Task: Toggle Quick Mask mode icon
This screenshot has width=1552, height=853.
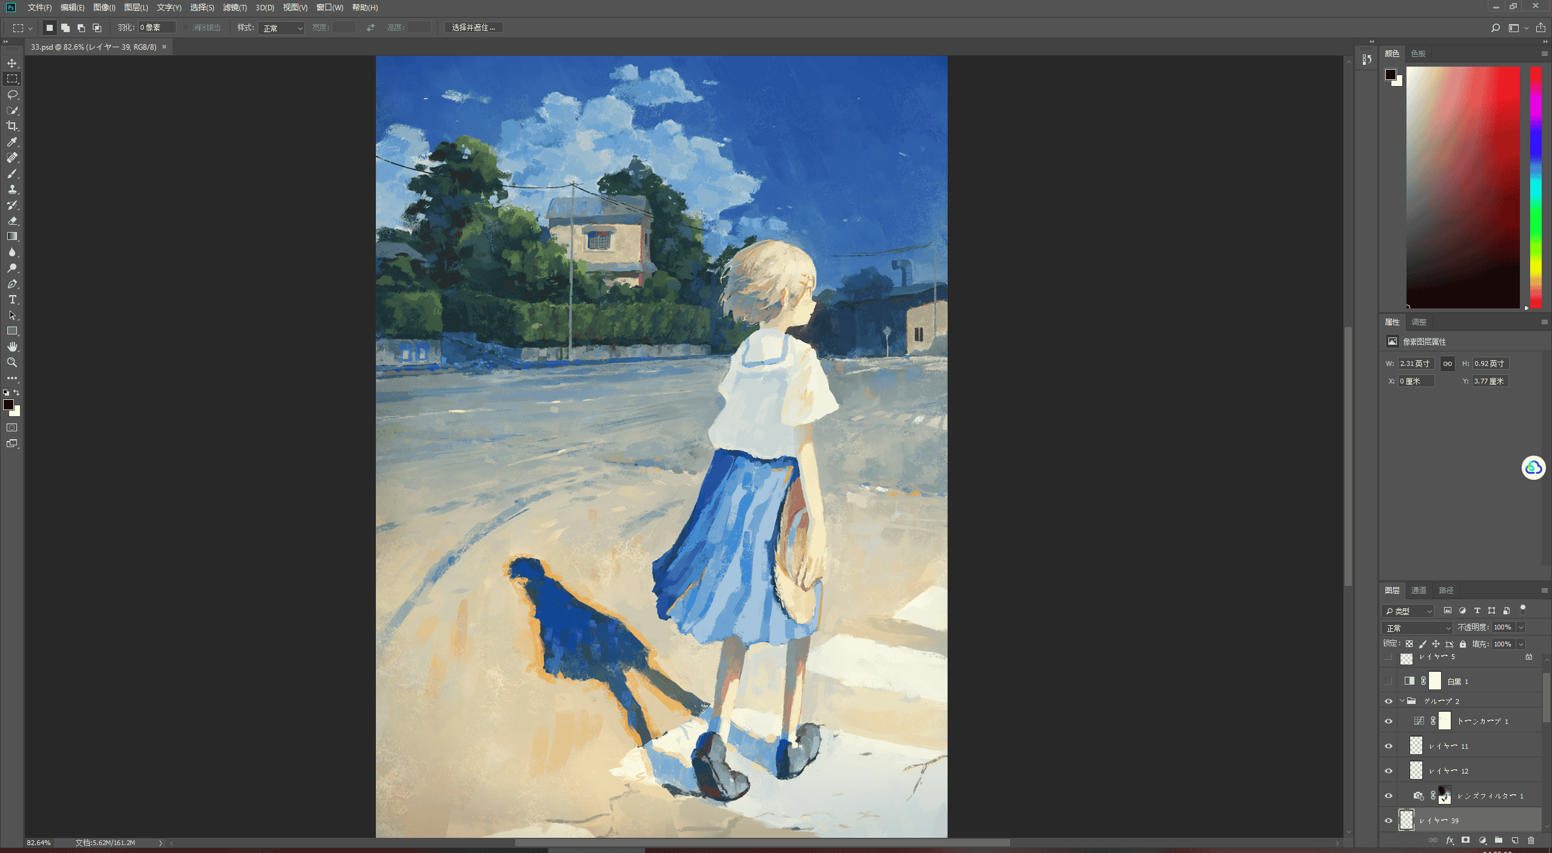Action: pyautogui.click(x=12, y=428)
